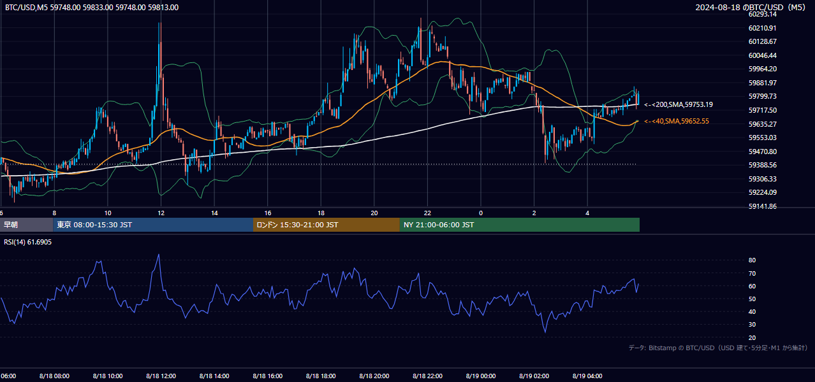
Task: Click price axis value 59635.27
Action: click(763, 124)
